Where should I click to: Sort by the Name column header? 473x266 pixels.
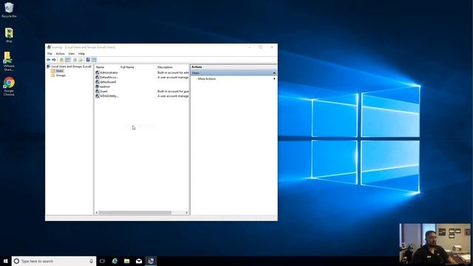[101, 67]
